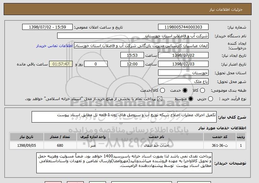
Task: Click the days remaining field showing 0
Action: [96, 64]
